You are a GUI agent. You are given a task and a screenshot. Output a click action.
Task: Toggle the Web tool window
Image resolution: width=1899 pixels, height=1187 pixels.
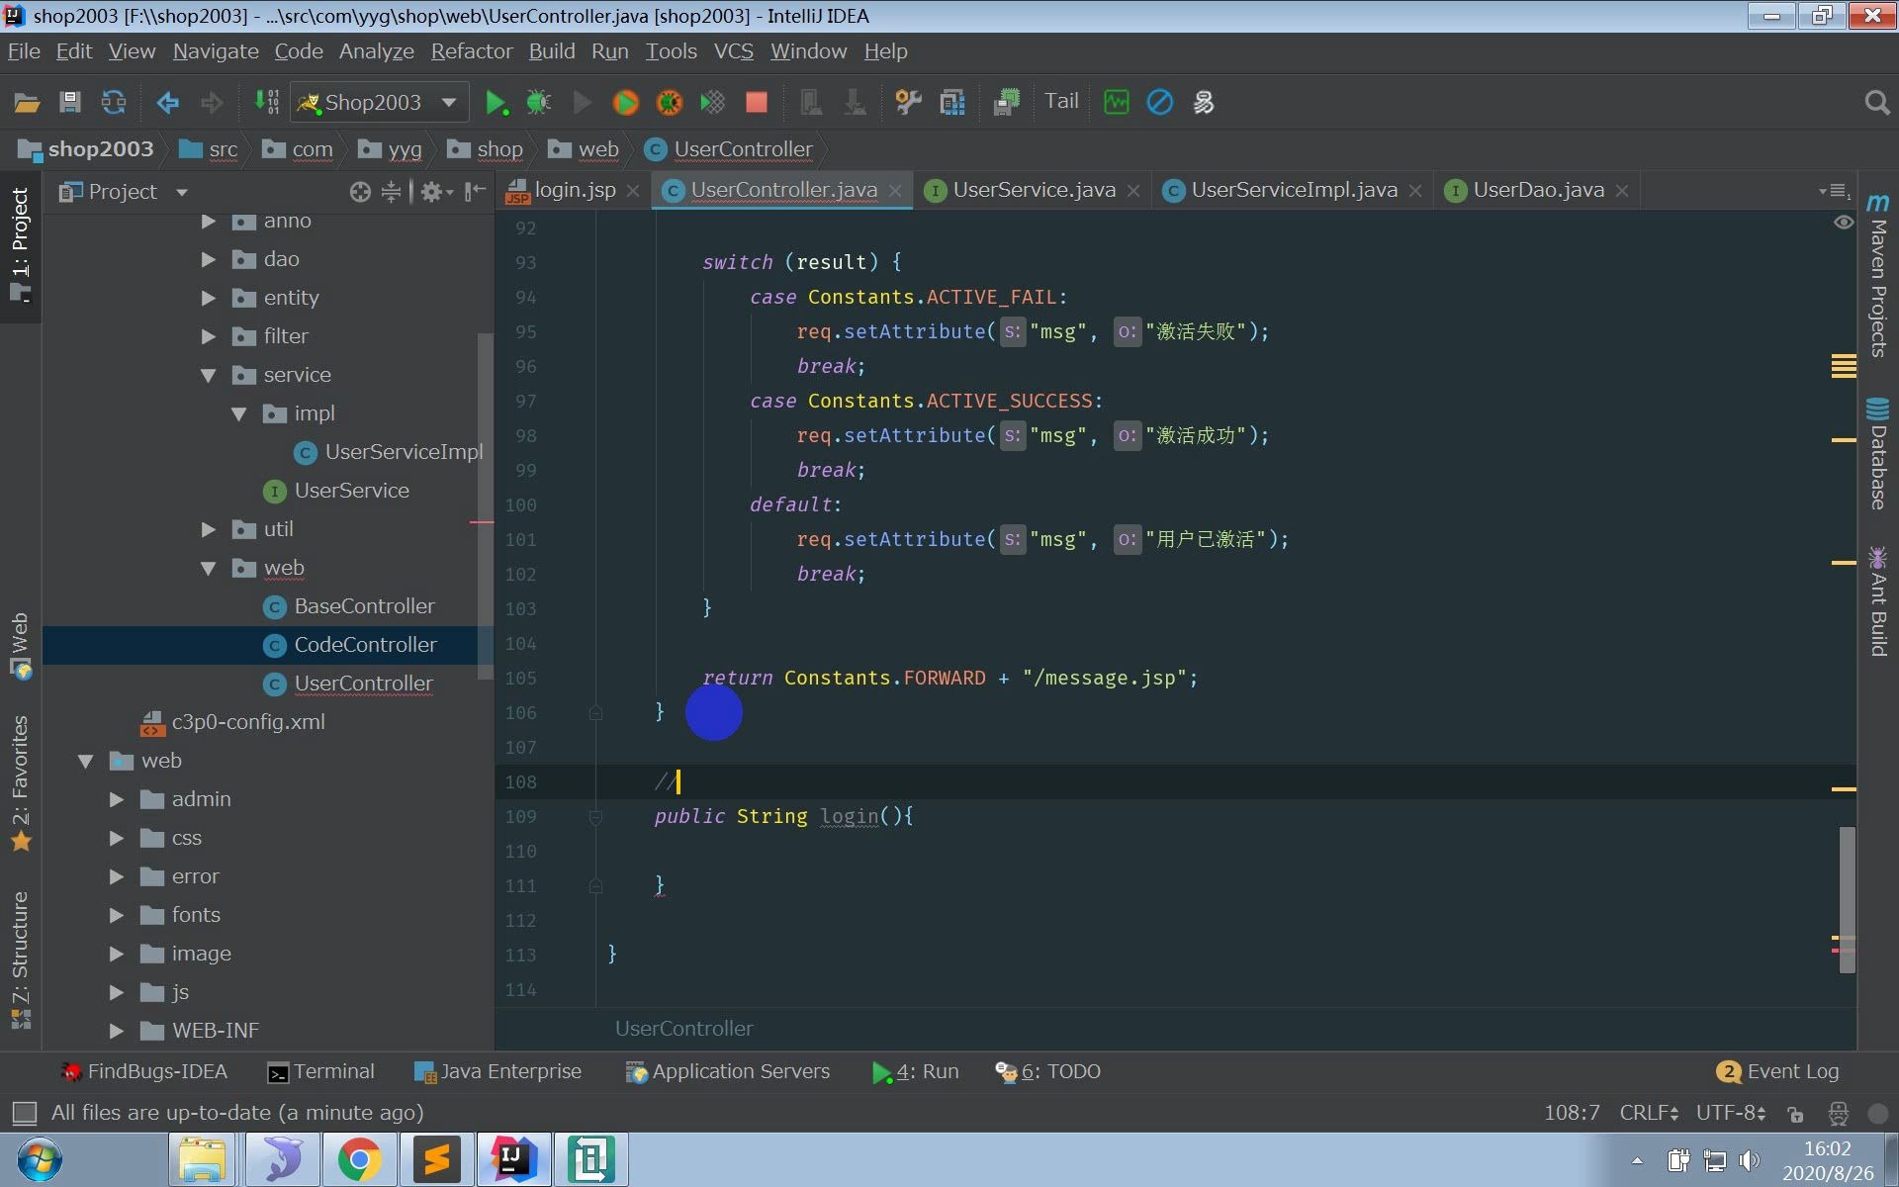[x=20, y=645]
